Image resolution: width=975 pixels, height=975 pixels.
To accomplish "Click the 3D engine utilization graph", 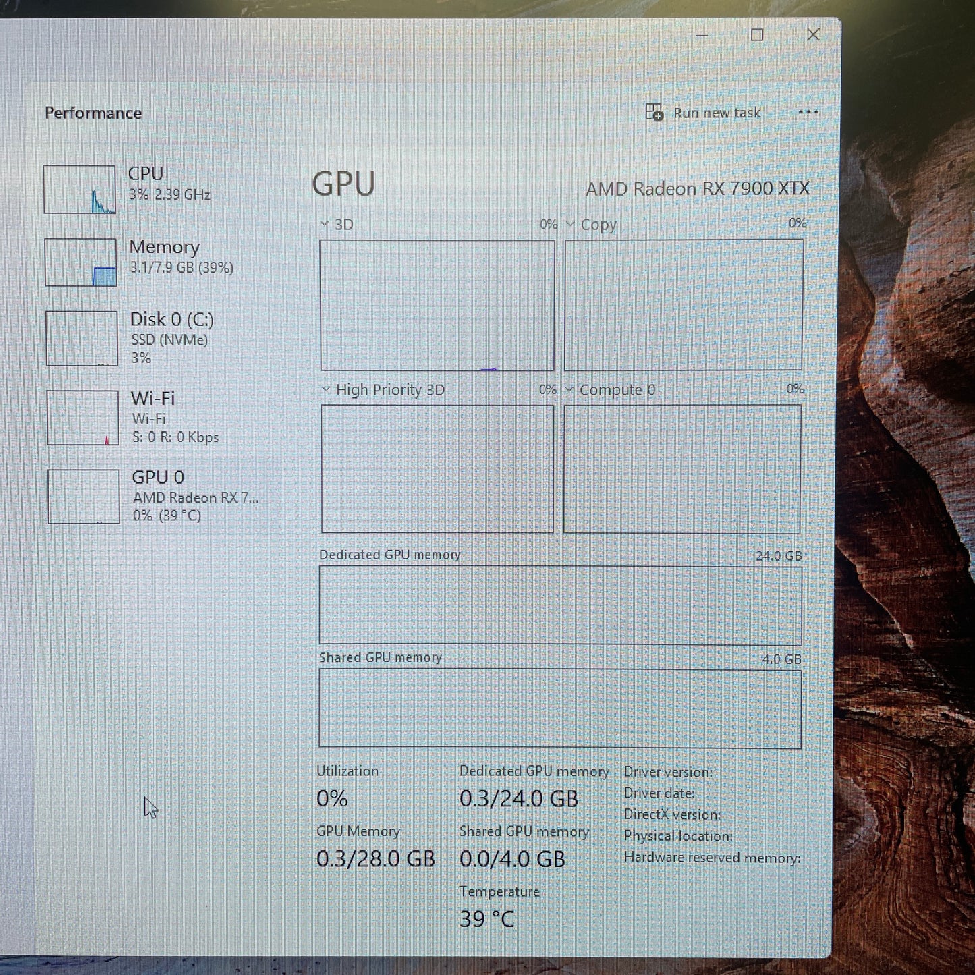I will coord(437,305).
